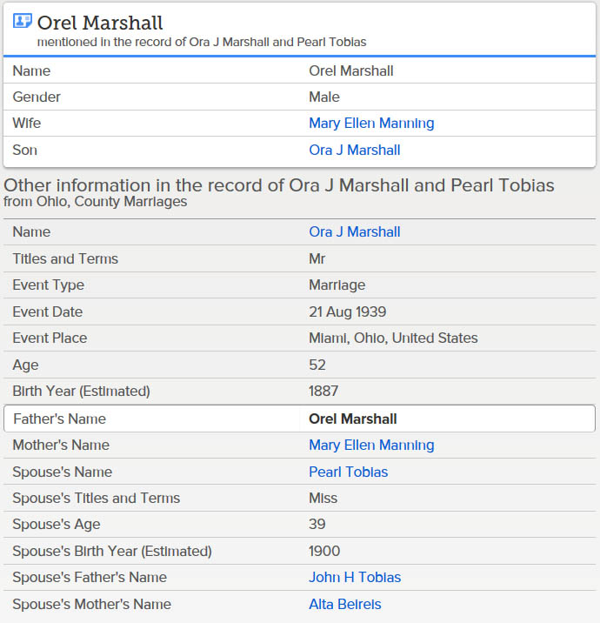Click the person record icon beside Orel Marshall
Viewport: 600px width, 623px height.
coord(23,21)
